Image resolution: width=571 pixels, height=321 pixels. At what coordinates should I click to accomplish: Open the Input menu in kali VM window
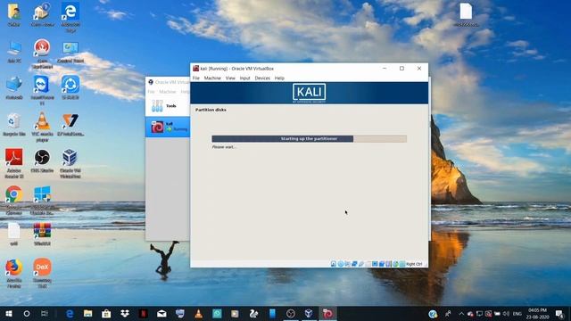(244, 78)
